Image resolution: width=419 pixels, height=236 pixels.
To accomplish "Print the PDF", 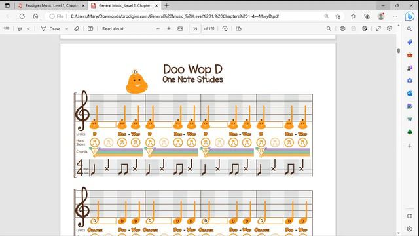I will click(x=342, y=28).
